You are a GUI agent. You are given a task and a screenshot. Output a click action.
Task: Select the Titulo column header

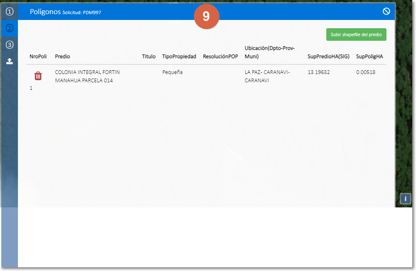point(148,57)
